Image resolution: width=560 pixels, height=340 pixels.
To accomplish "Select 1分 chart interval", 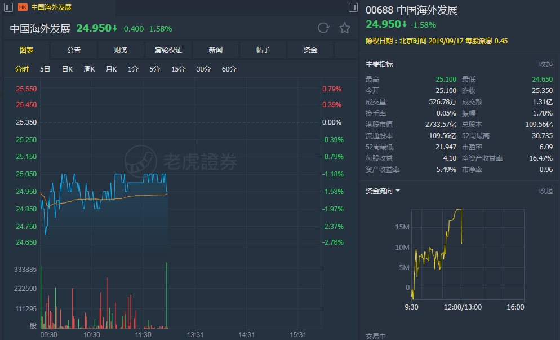I will pos(133,69).
